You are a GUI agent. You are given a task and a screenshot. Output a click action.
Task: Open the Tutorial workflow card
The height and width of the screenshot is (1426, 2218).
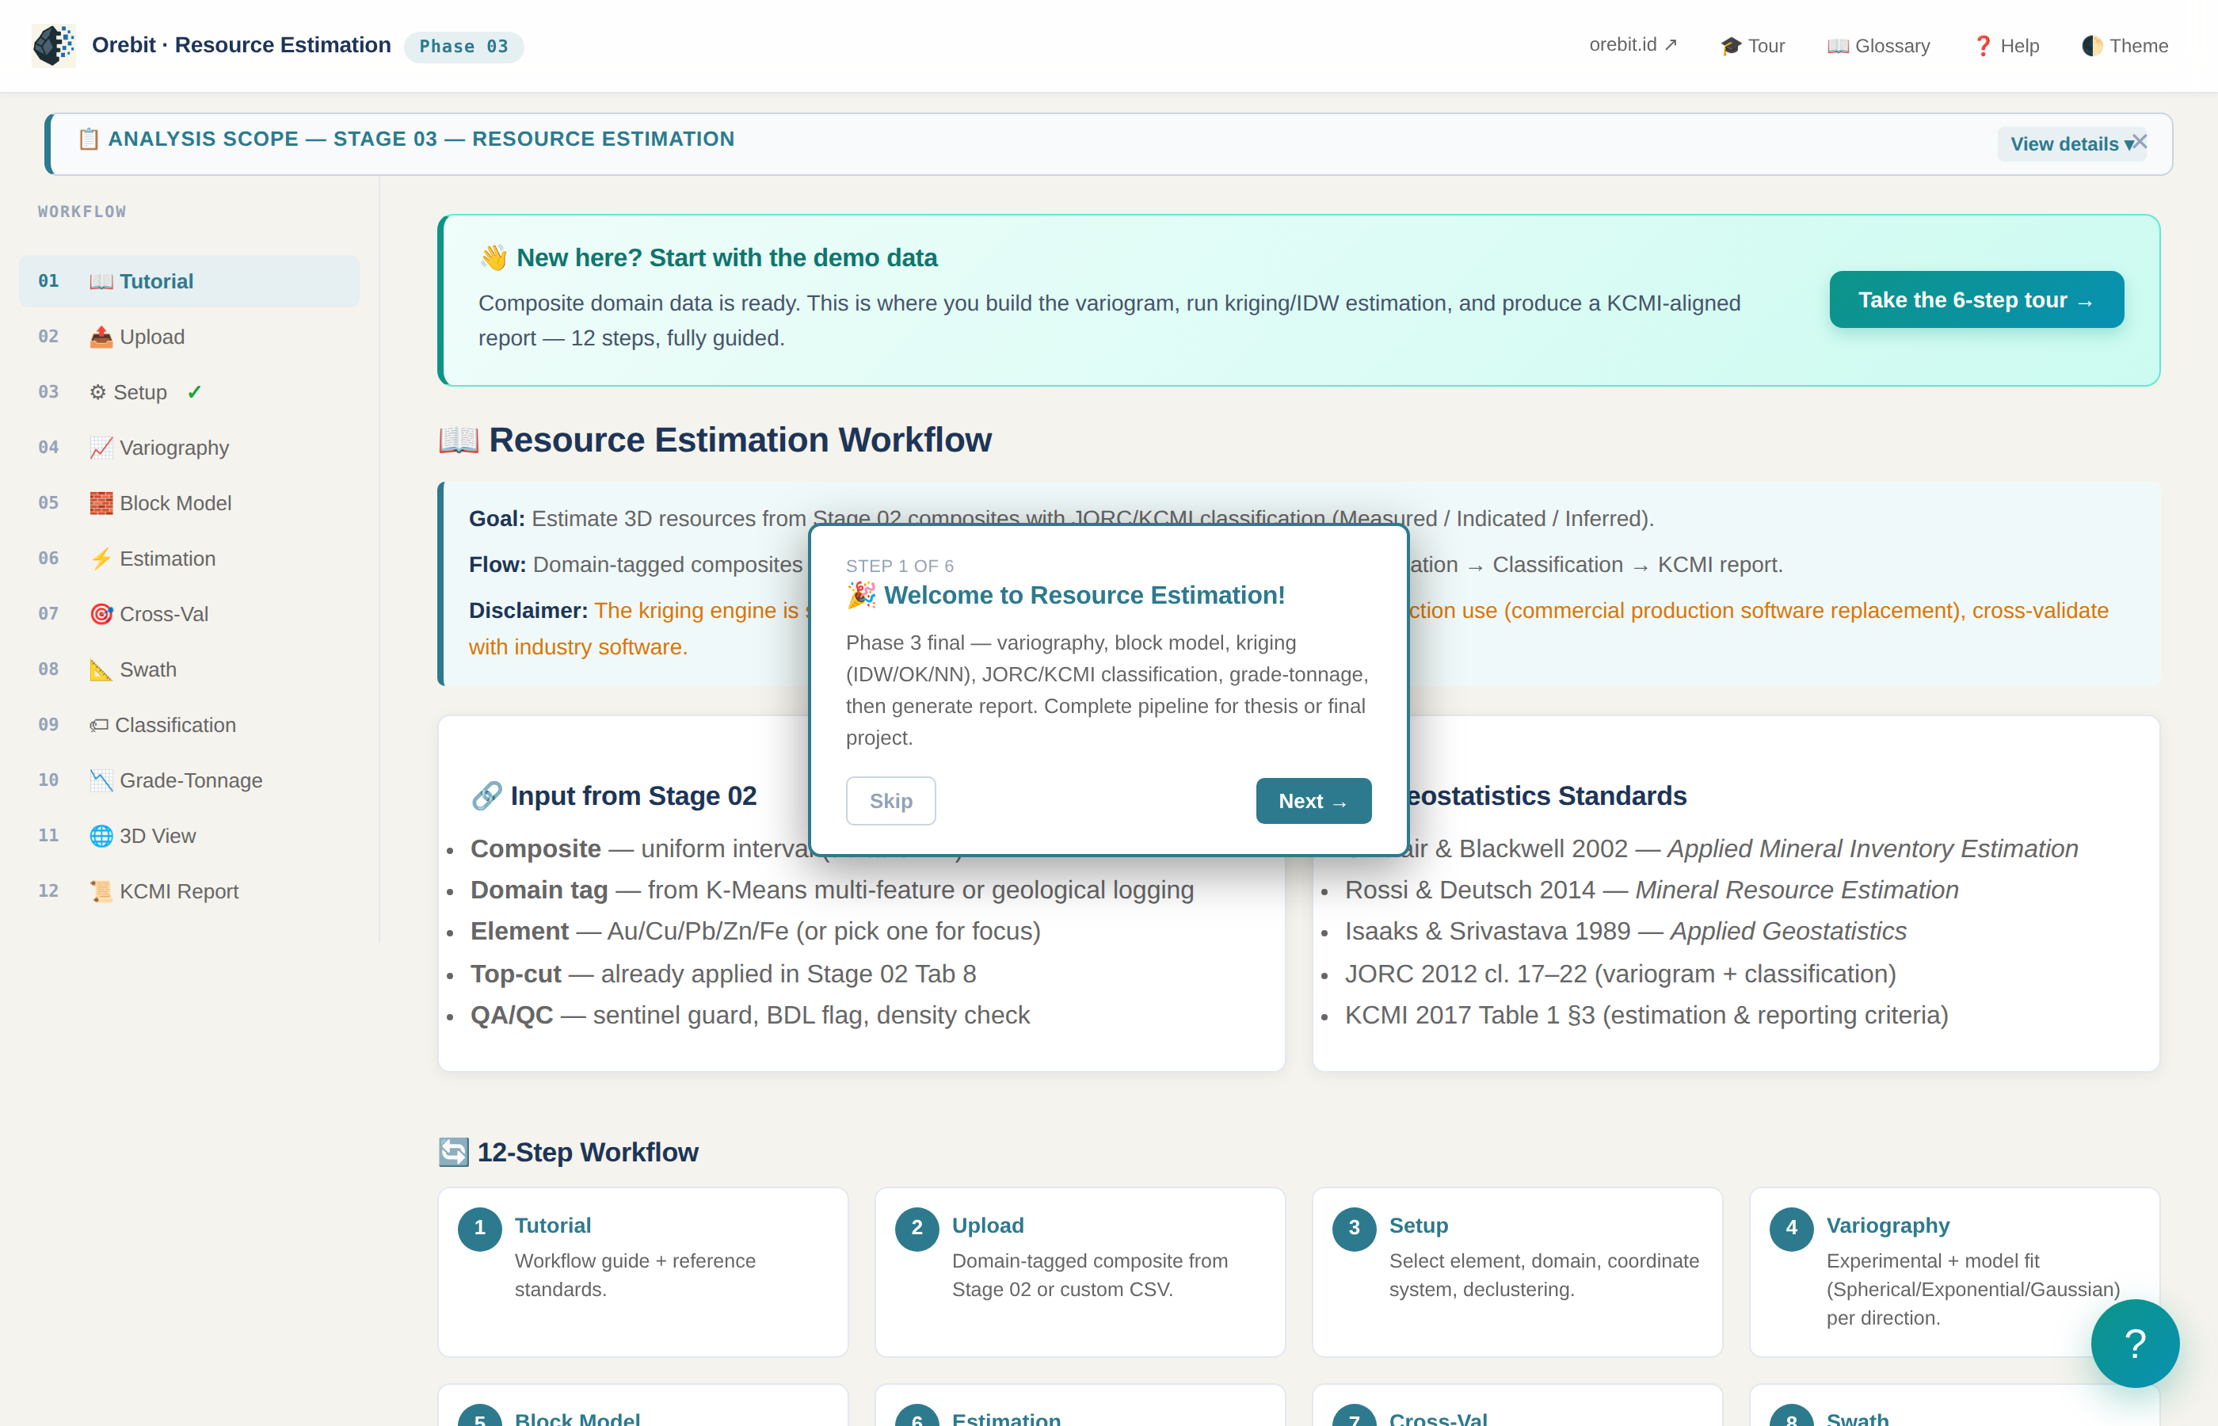click(x=643, y=1272)
